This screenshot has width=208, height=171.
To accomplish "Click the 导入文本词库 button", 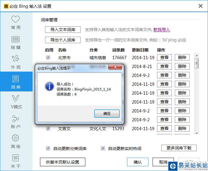I will [63, 30].
